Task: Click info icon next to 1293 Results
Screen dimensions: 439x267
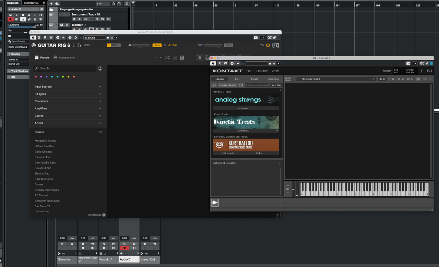Action: 104,215
